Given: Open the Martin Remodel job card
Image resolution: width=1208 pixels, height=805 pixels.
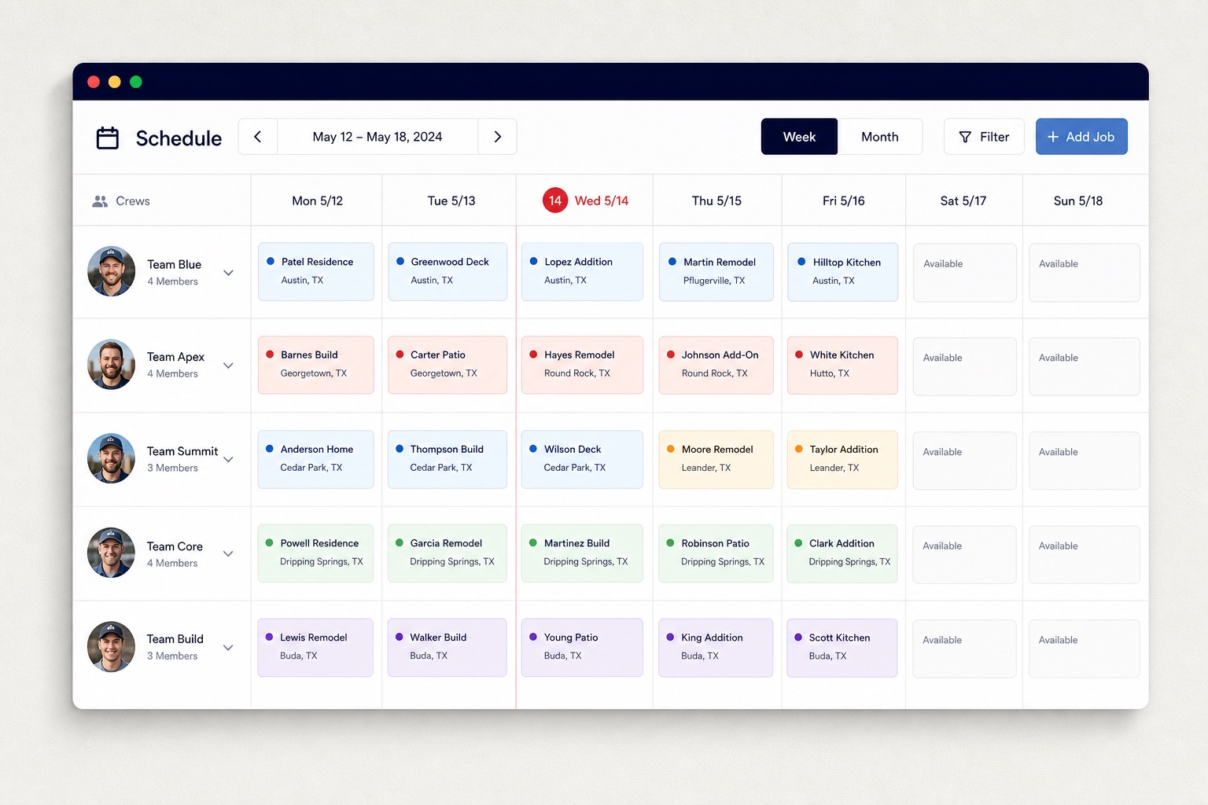Looking at the screenshot, I should [716, 271].
